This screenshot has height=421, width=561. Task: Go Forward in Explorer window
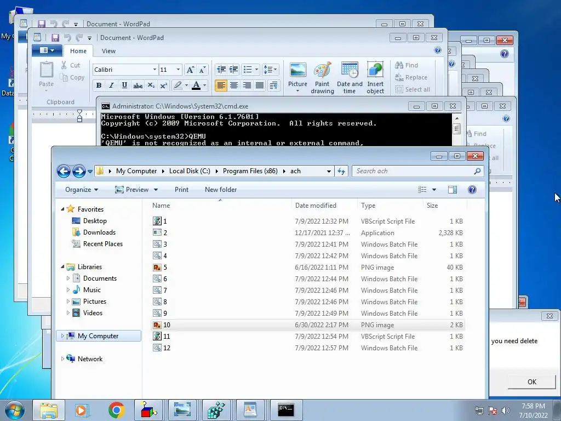79,171
